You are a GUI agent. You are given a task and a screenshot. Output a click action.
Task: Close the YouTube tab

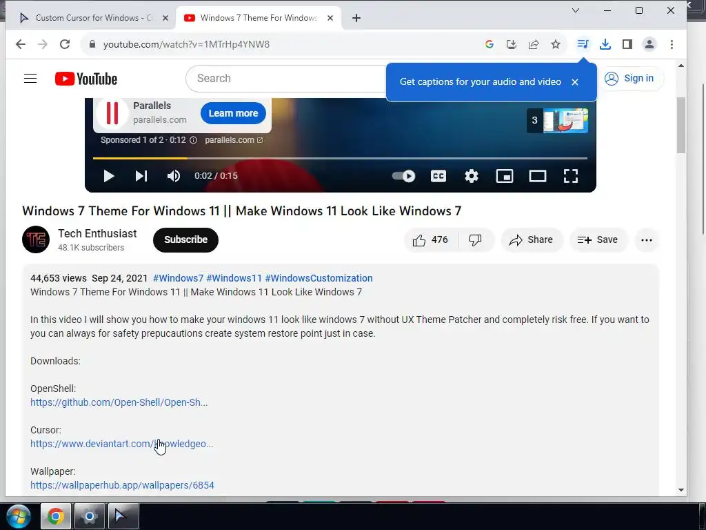330,18
